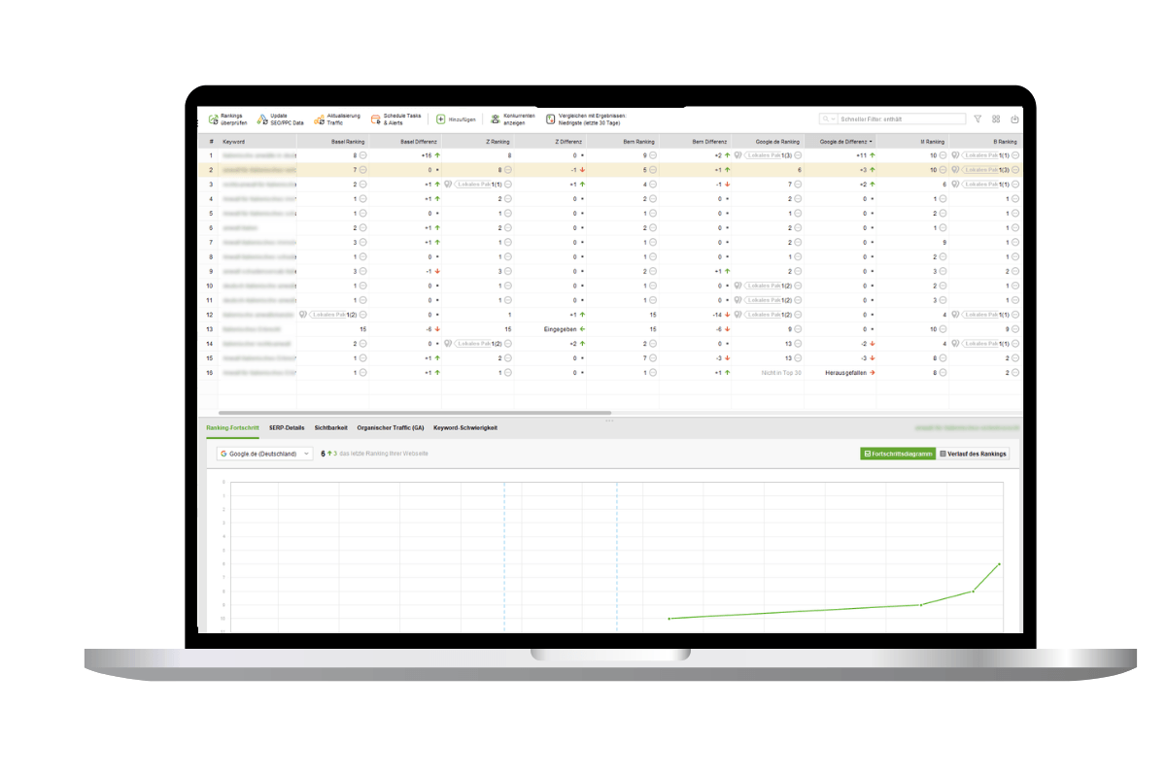1166x777 pixels.
Task: Toggle sort arrow on Google.de Differenz header
Action: click(x=872, y=142)
